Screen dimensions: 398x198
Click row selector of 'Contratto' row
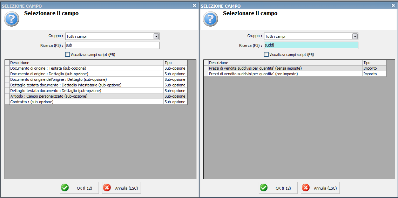coord(7,101)
